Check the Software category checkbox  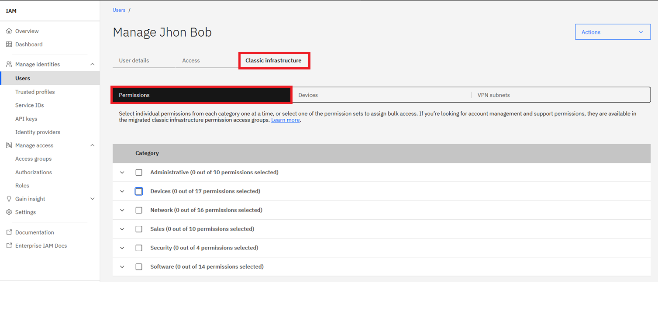pyautogui.click(x=139, y=266)
